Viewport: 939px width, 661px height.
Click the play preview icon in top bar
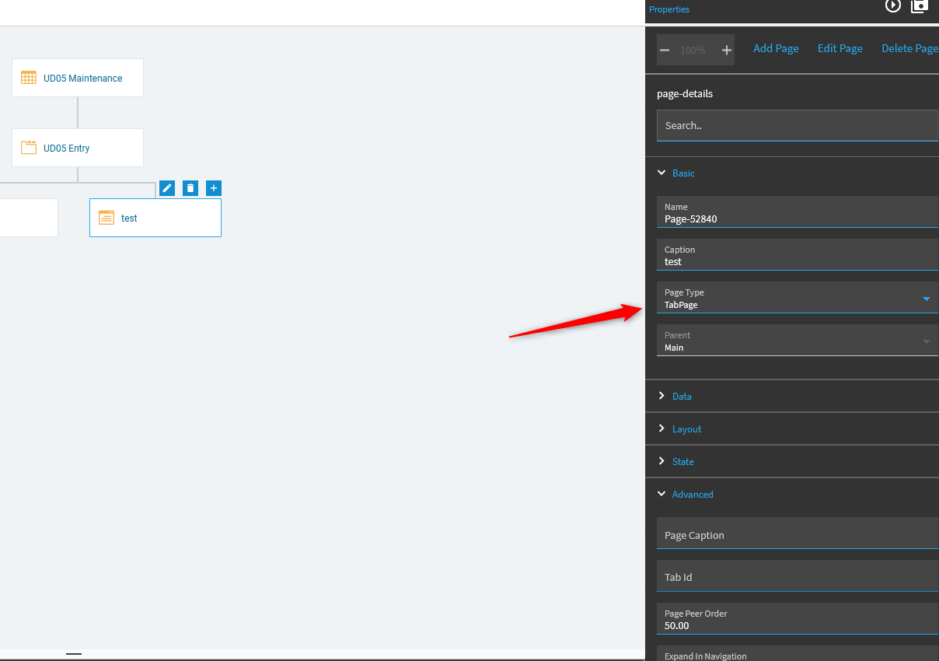click(x=893, y=5)
